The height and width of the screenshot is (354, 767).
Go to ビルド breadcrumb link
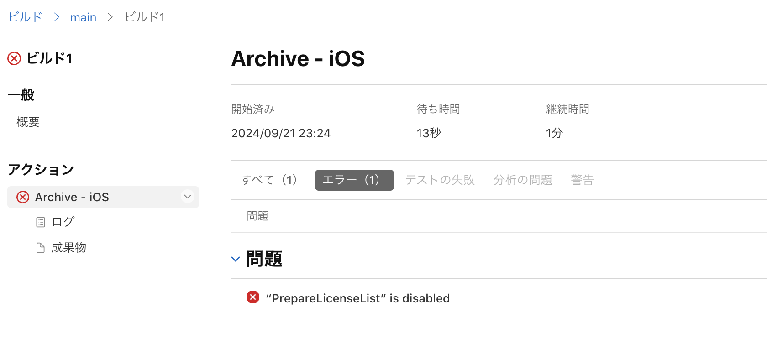pyautogui.click(x=25, y=17)
